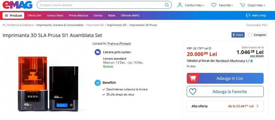The height and width of the screenshot is (120, 275).
Task: Click the eMAG Help headset icon
Action: [248, 15]
